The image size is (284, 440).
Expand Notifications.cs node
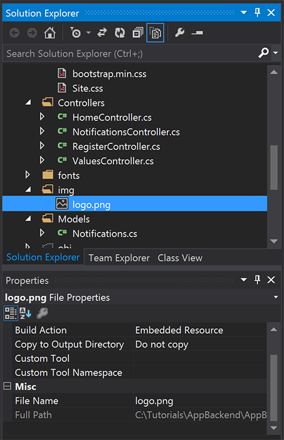[42, 233]
